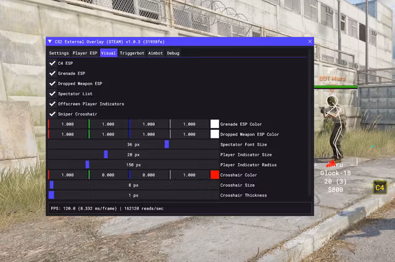Image resolution: width=395 pixels, height=262 pixels.
Task: Click the $800 money label
Action: tap(335, 190)
